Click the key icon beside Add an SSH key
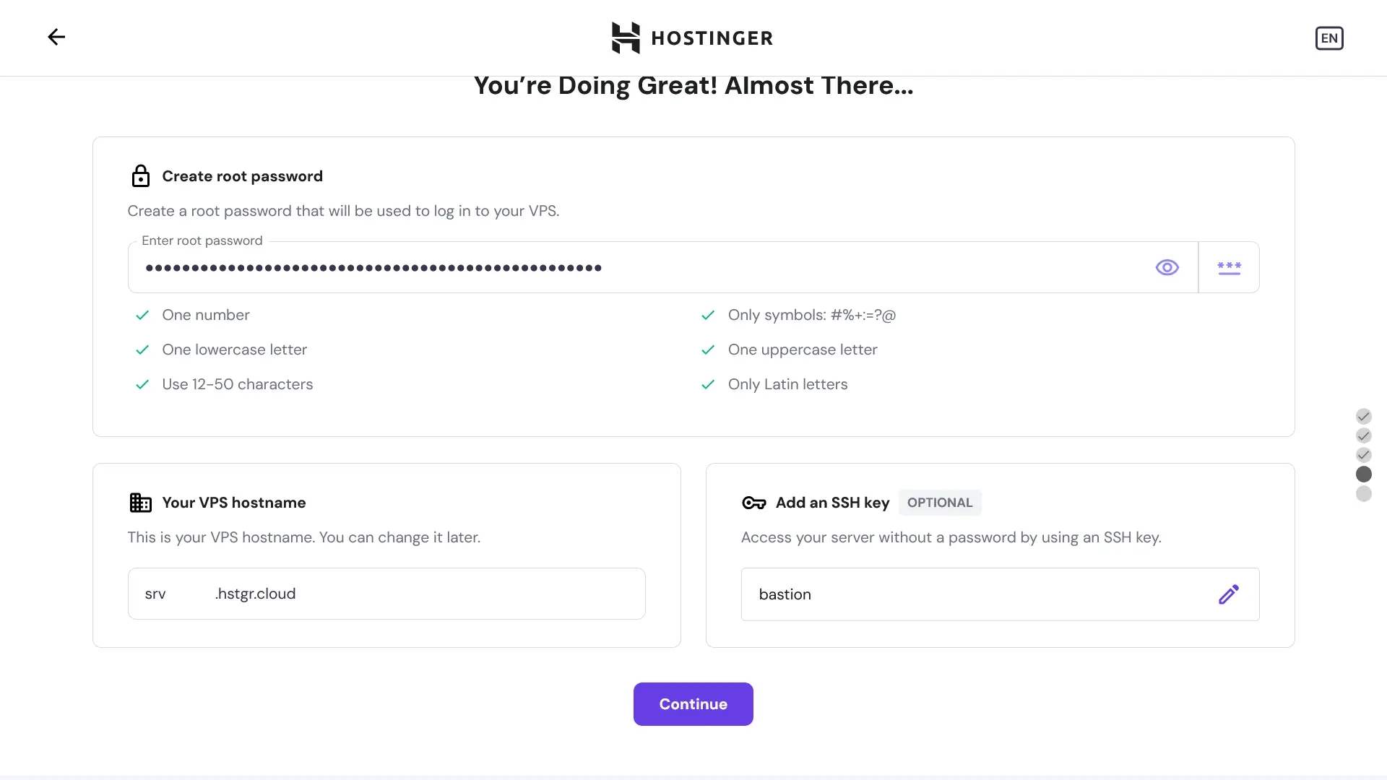Screen dimensions: 1387x780 [x=753, y=503]
